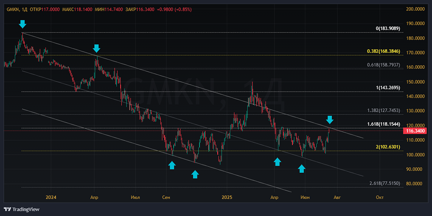The height and width of the screenshot is (216, 432).
Task: Click the 120.0000 price axis label
Action: click(x=415, y=125)
